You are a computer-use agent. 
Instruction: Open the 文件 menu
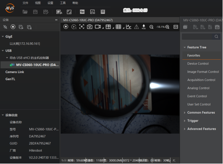coord(26,3)
